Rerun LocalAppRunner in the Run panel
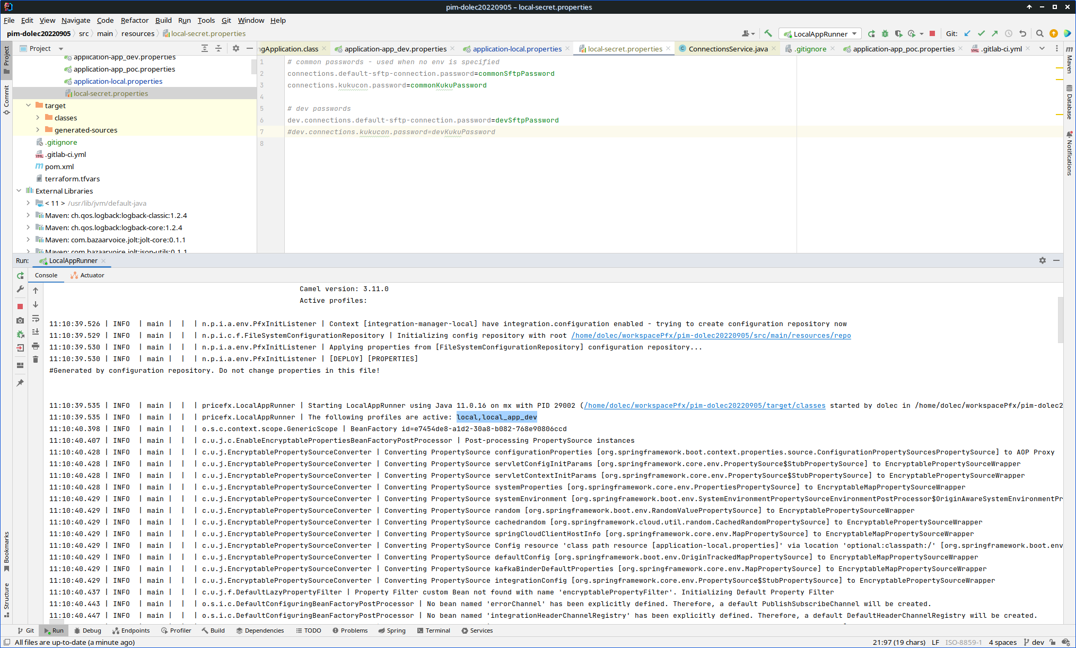The width and height of the screenshot is (1076, 648). 20,275
